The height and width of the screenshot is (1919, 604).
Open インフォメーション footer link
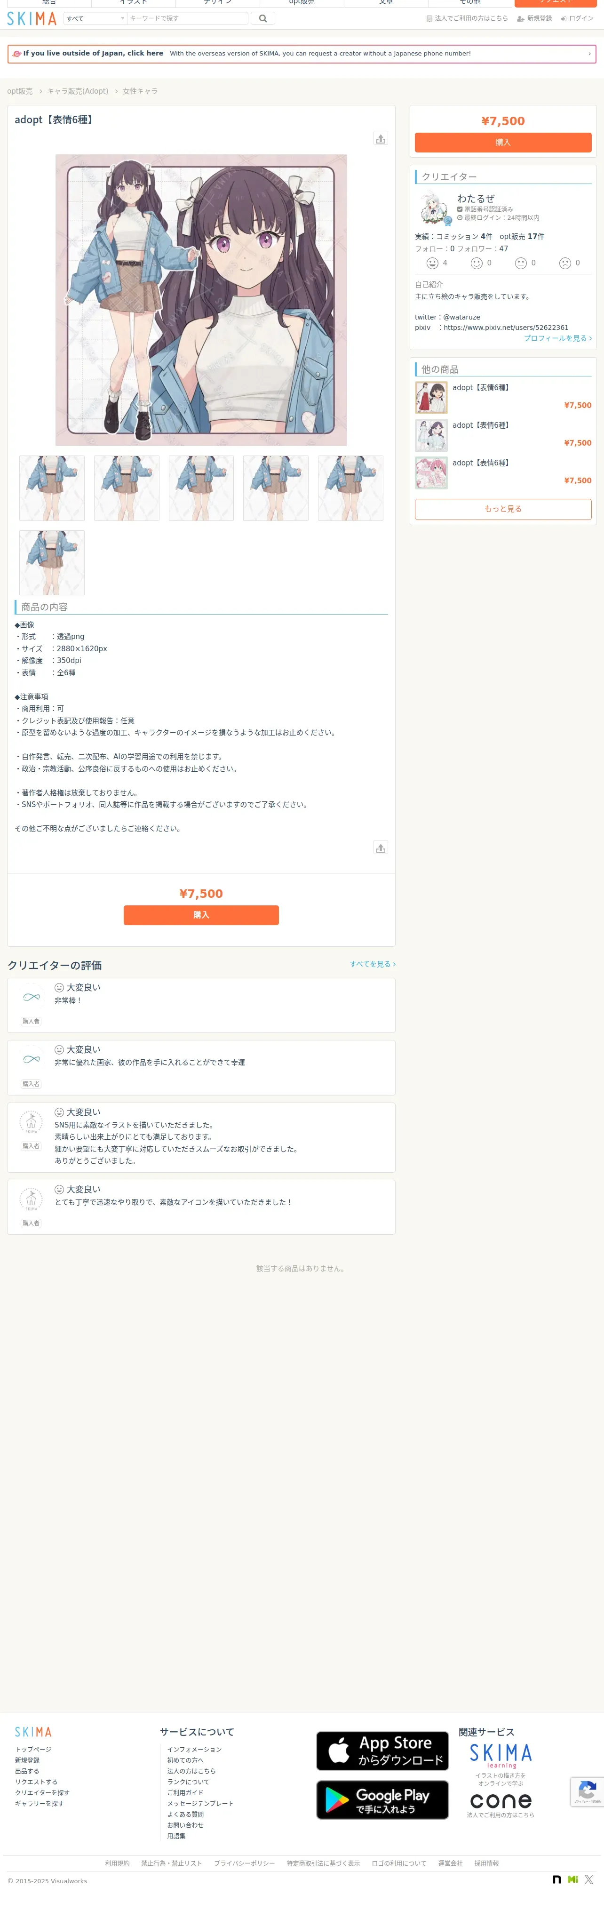click(194, 1749)
